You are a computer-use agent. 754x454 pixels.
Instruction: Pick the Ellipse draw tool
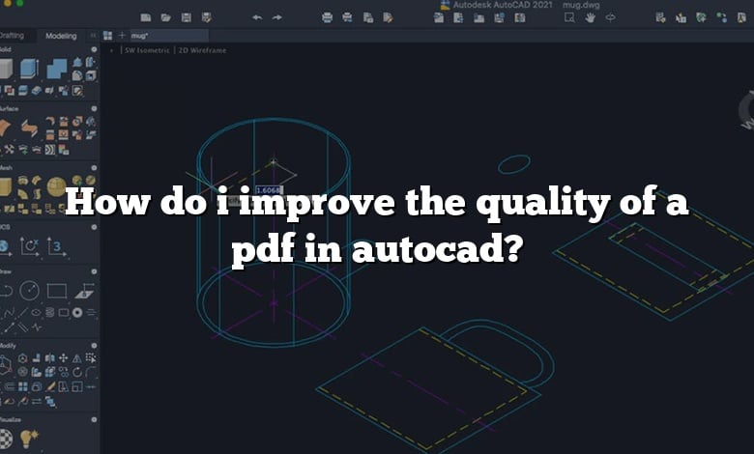tap(36, 313)
